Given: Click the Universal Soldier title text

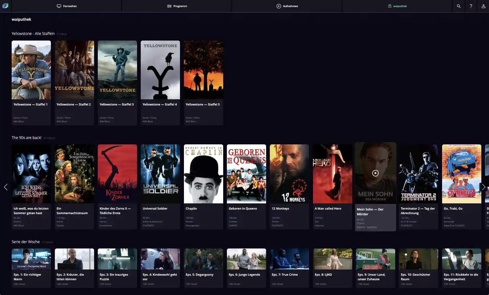Looking at the screenshot, I should coord(155,208).
